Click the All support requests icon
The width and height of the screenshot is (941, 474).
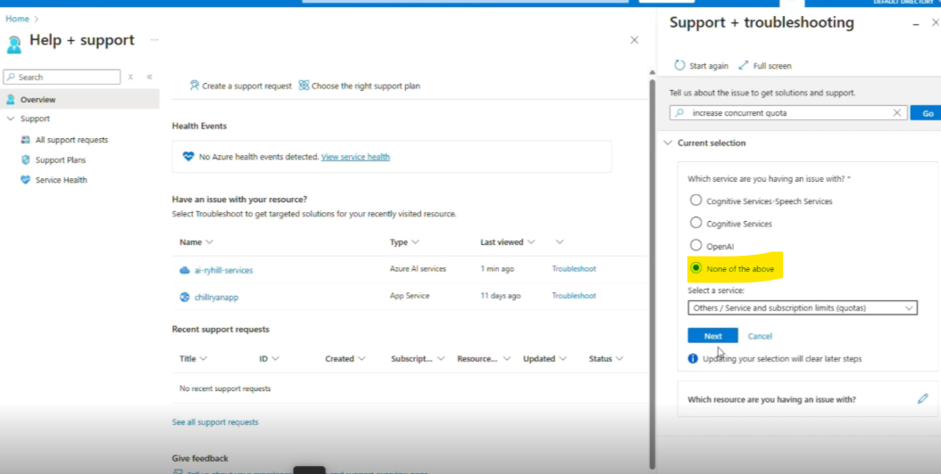click(x=25, y=140)
